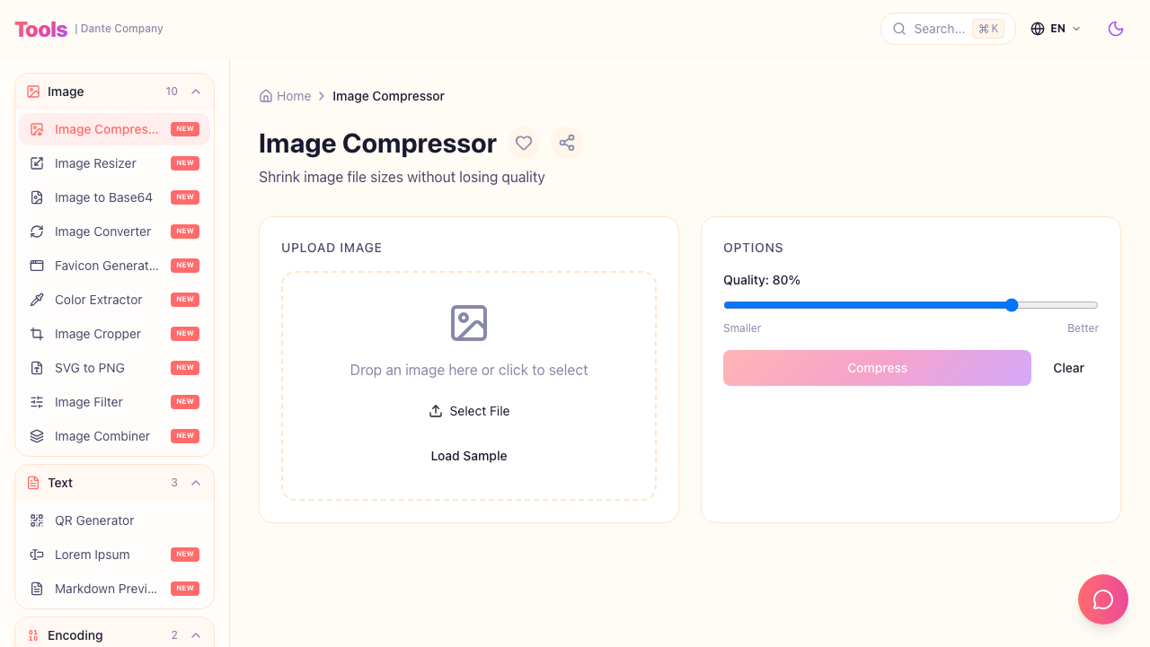This screenshot has height=647, width=1150.
Task: Open the Image Filter tool
Action: click(89, 402)
